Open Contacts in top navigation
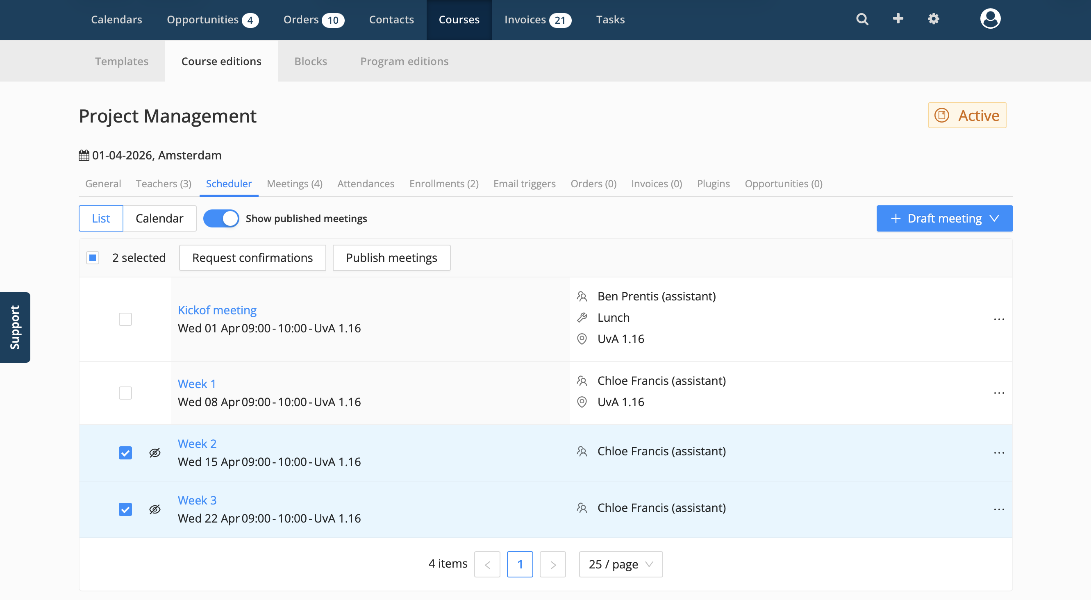The width and height of the screenshot is (1091, 600). (x=391, y=20)
